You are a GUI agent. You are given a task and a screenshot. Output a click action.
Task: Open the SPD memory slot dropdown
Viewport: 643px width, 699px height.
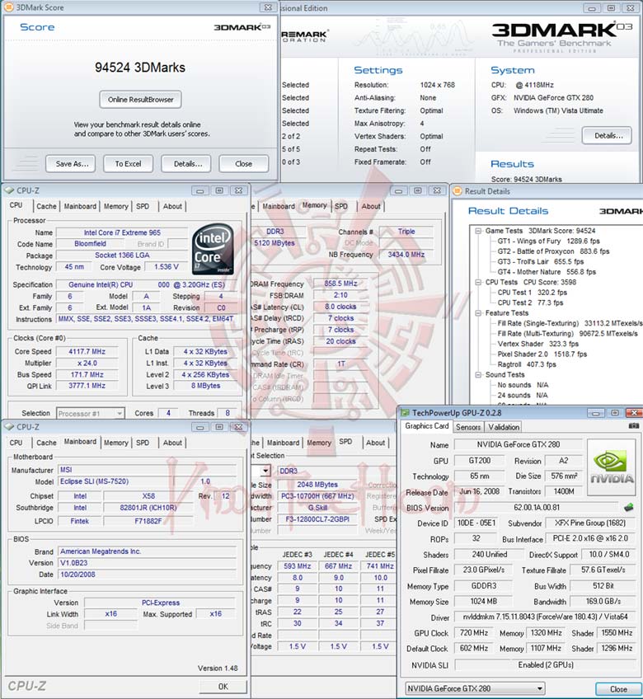[265, 471]
